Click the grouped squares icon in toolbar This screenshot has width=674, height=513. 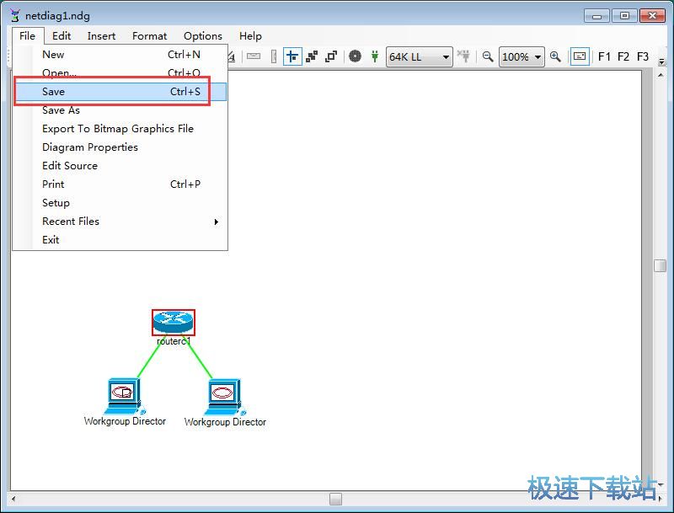click(312, 56)
